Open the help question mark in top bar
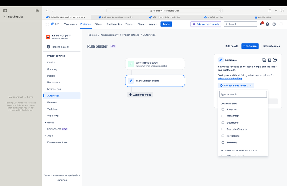287x186 pixels. click(x=267, y=24)
